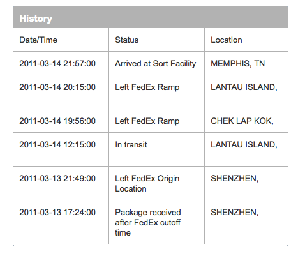This screenshot has width=298, height=256.
Task: Click the 2011-03-13 17:24:00 timestamp
Action: (57, 212)
